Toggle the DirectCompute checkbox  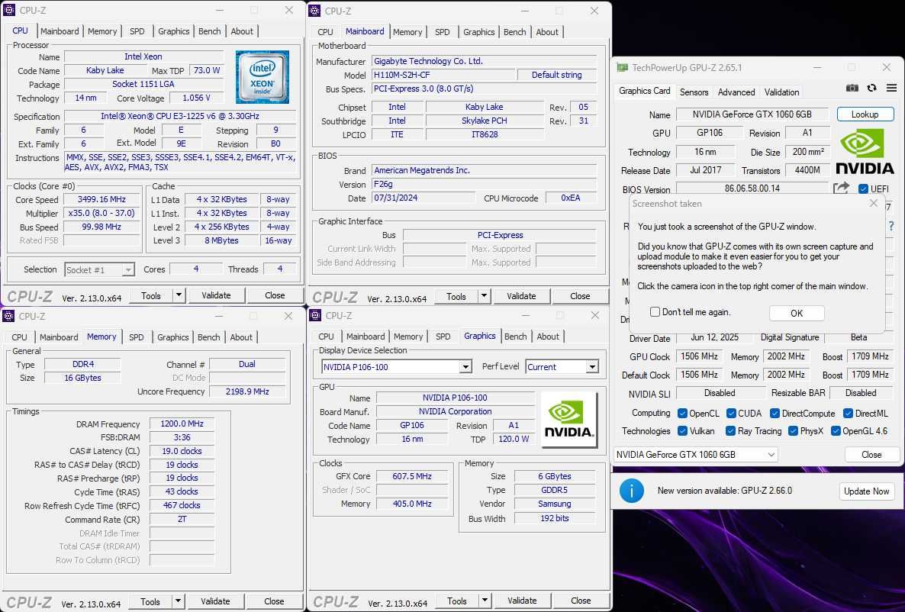(775, 414)
